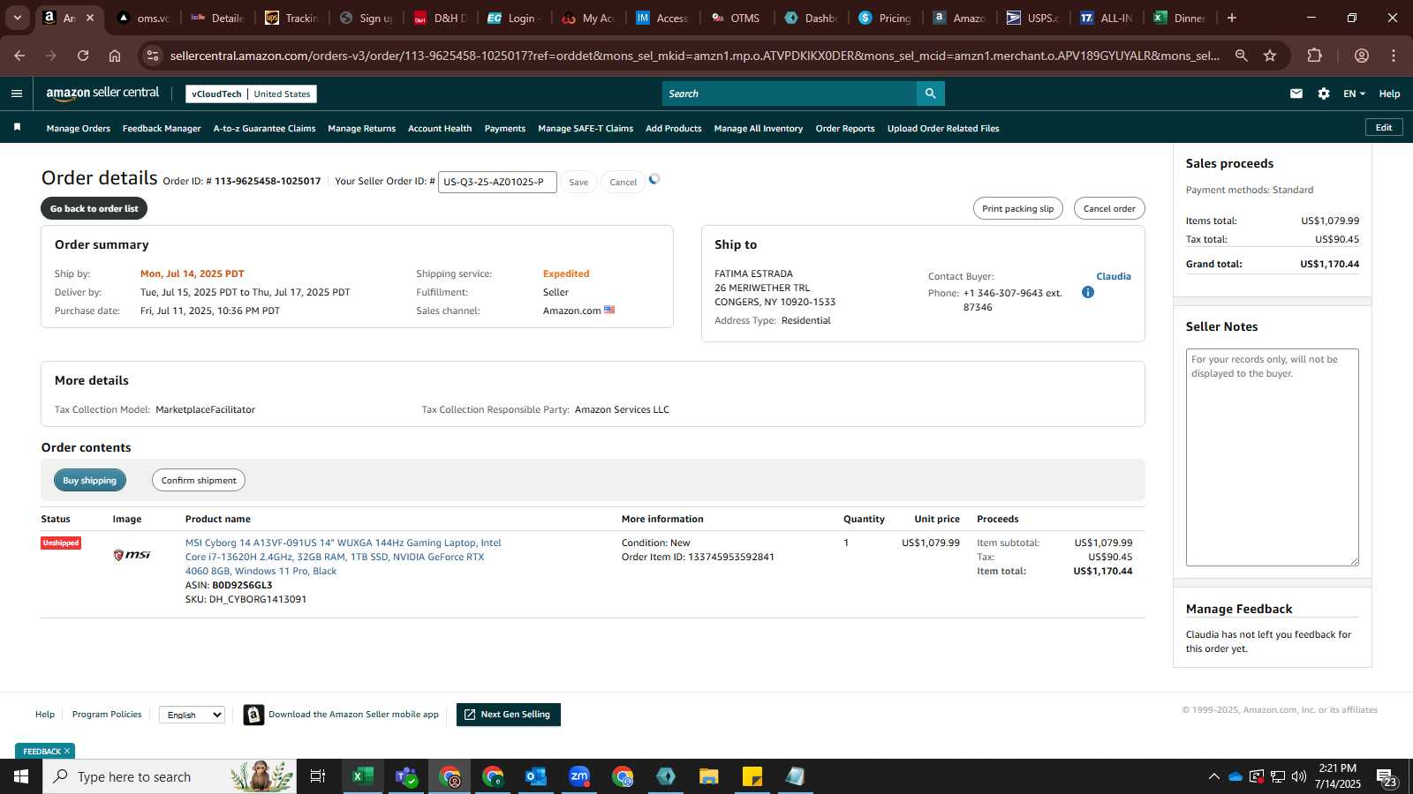Open the EN language dropdown
Viewport: 1413px width, 794px height.
[1354, 94]
